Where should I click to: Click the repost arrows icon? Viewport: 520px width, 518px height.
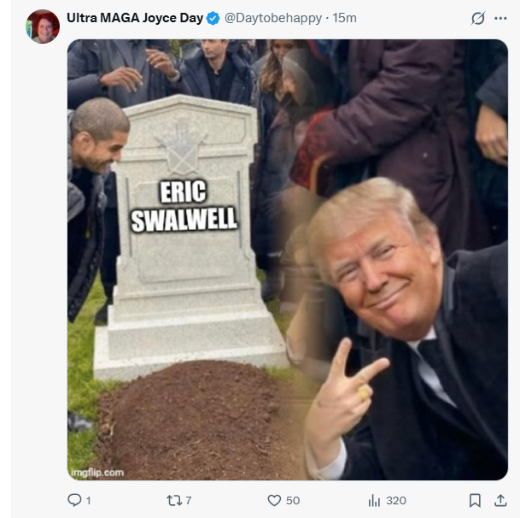pos(173,500)
